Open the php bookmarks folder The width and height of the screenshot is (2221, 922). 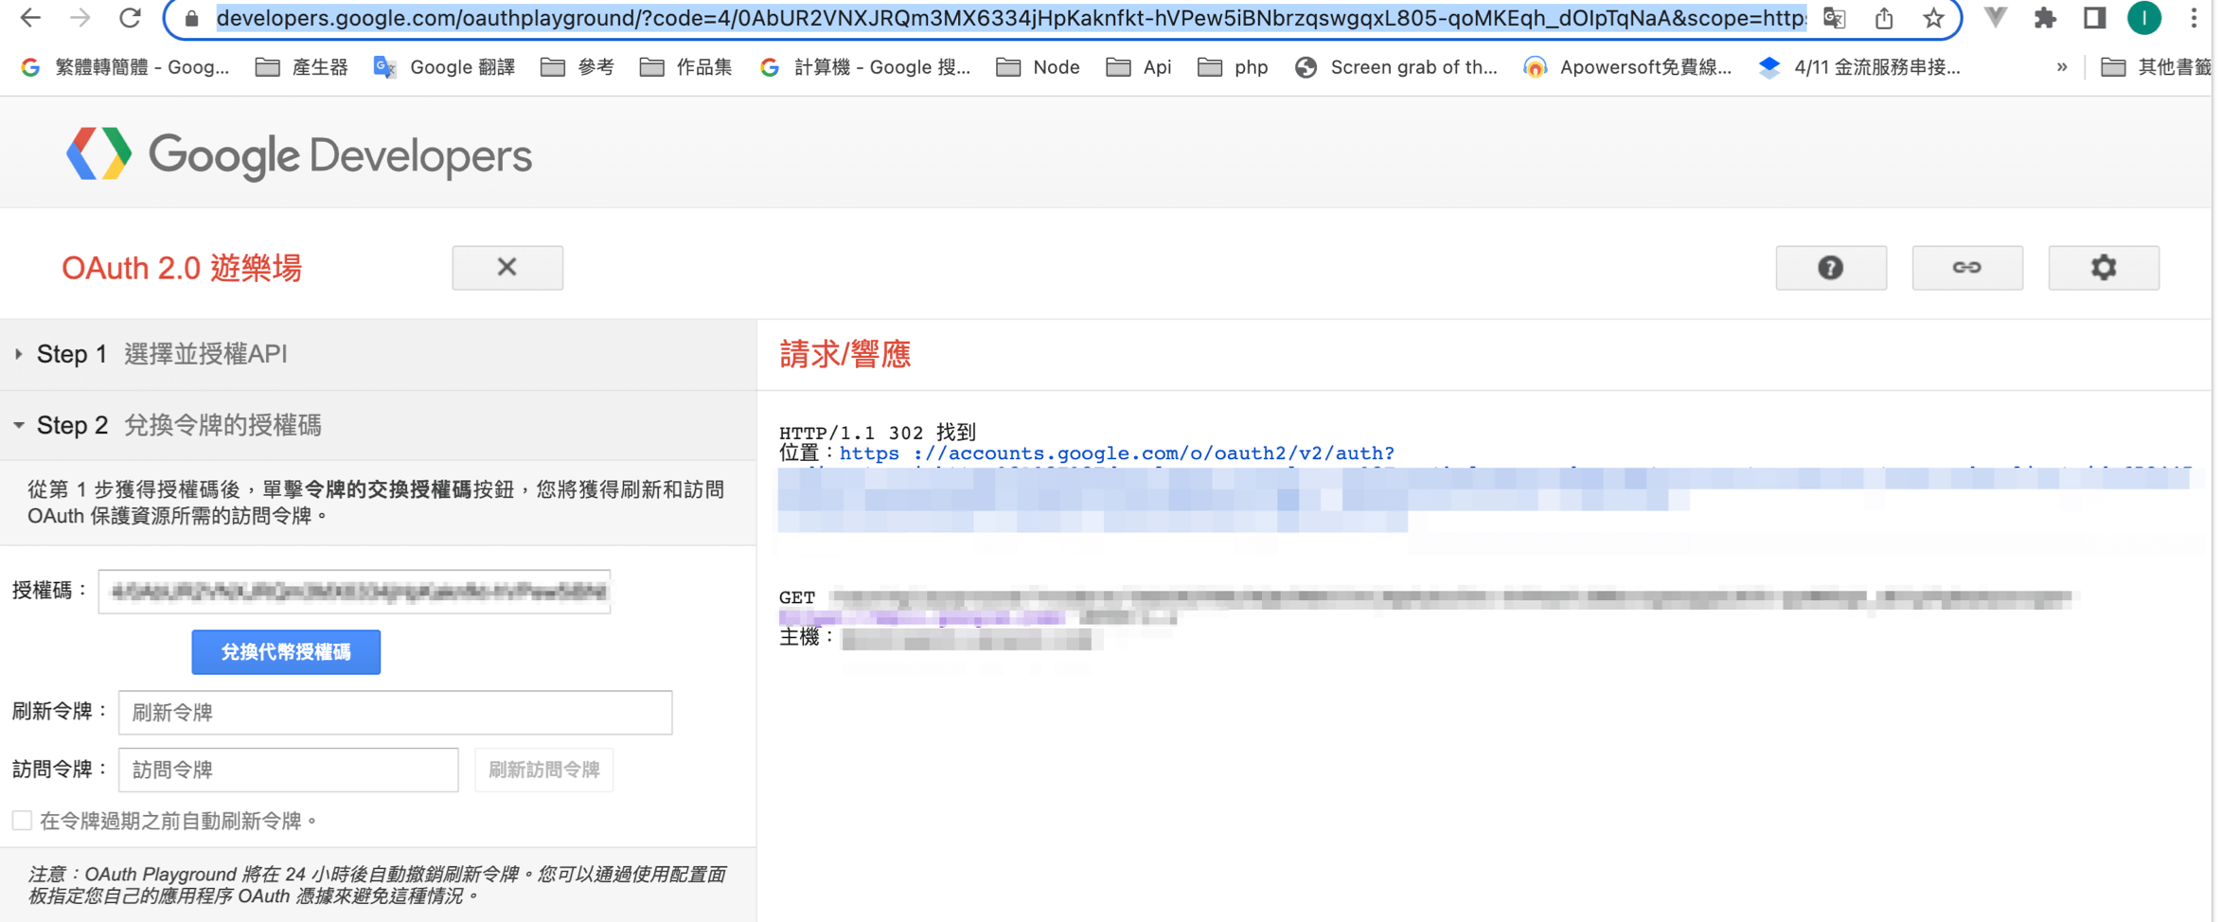(1233, 67)
